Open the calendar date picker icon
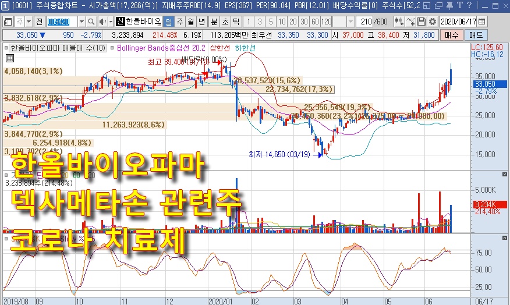The image size is (510, 305). pyautogui.click(x=482, y=22)
